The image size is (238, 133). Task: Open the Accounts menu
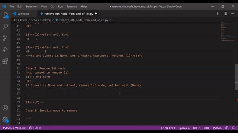pos(5,108)
